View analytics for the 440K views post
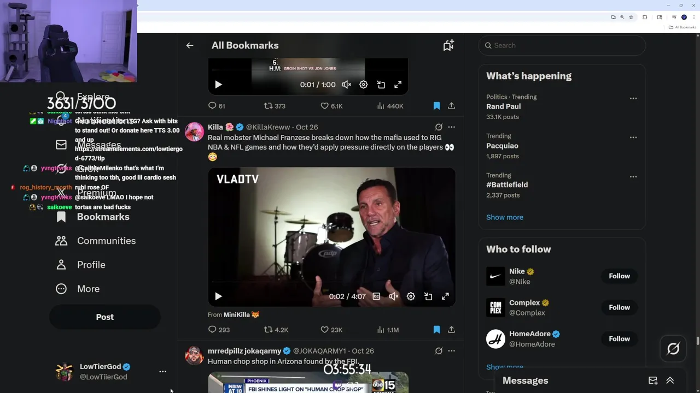 pyautogui.click(x=390, y=106)
